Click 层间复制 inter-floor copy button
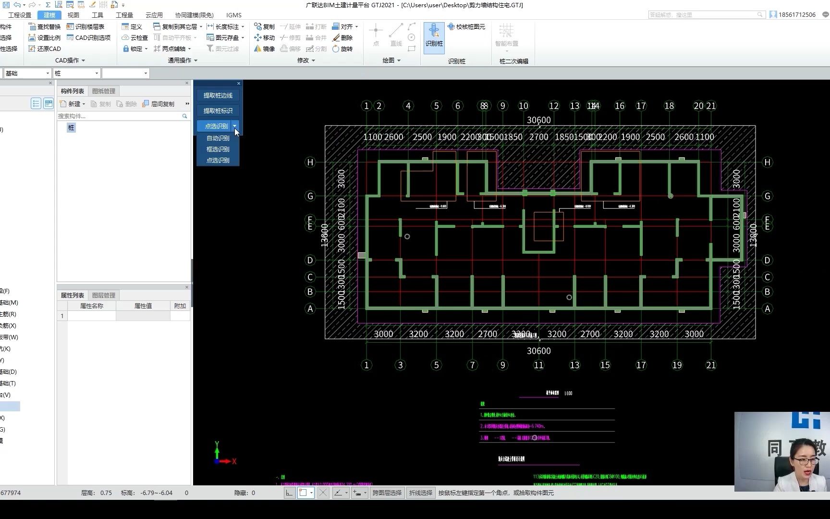The image size is (830, 519). (159, 104)
